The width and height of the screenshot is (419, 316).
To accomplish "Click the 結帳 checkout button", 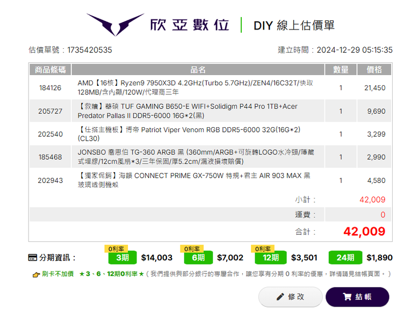I will [x=357, y=297].
